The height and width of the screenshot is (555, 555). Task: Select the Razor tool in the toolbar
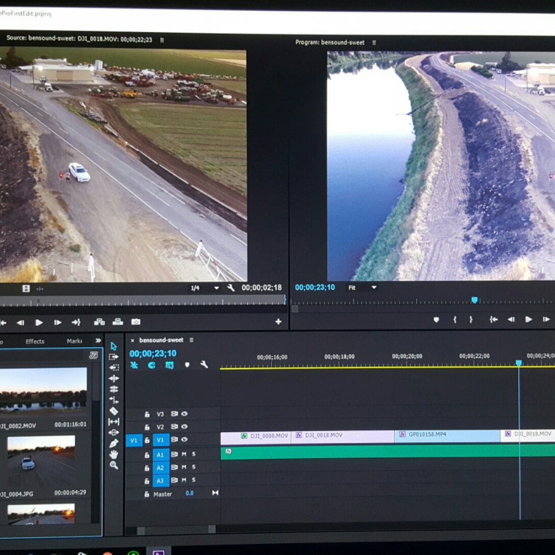[114, 411]
